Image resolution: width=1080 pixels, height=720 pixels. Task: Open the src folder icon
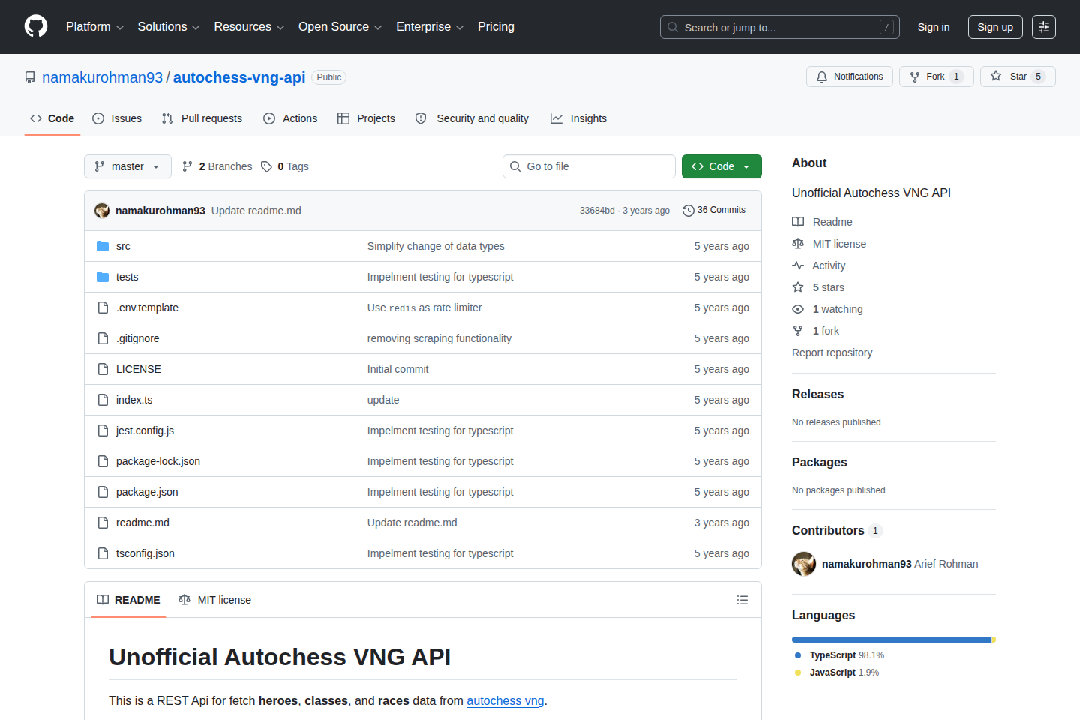pyautogui.click(x=103, y=245)
